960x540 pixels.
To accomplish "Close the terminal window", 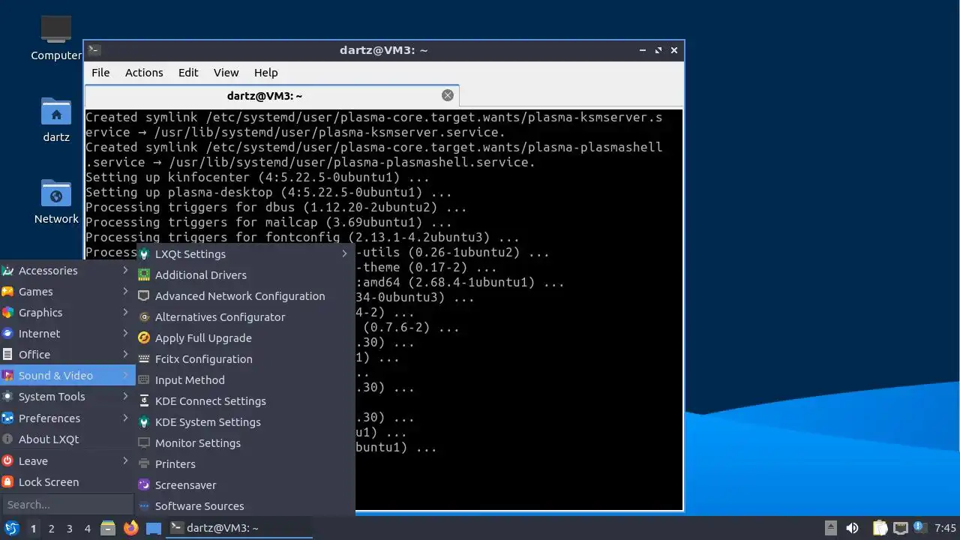I will click(x=674, y=50).
